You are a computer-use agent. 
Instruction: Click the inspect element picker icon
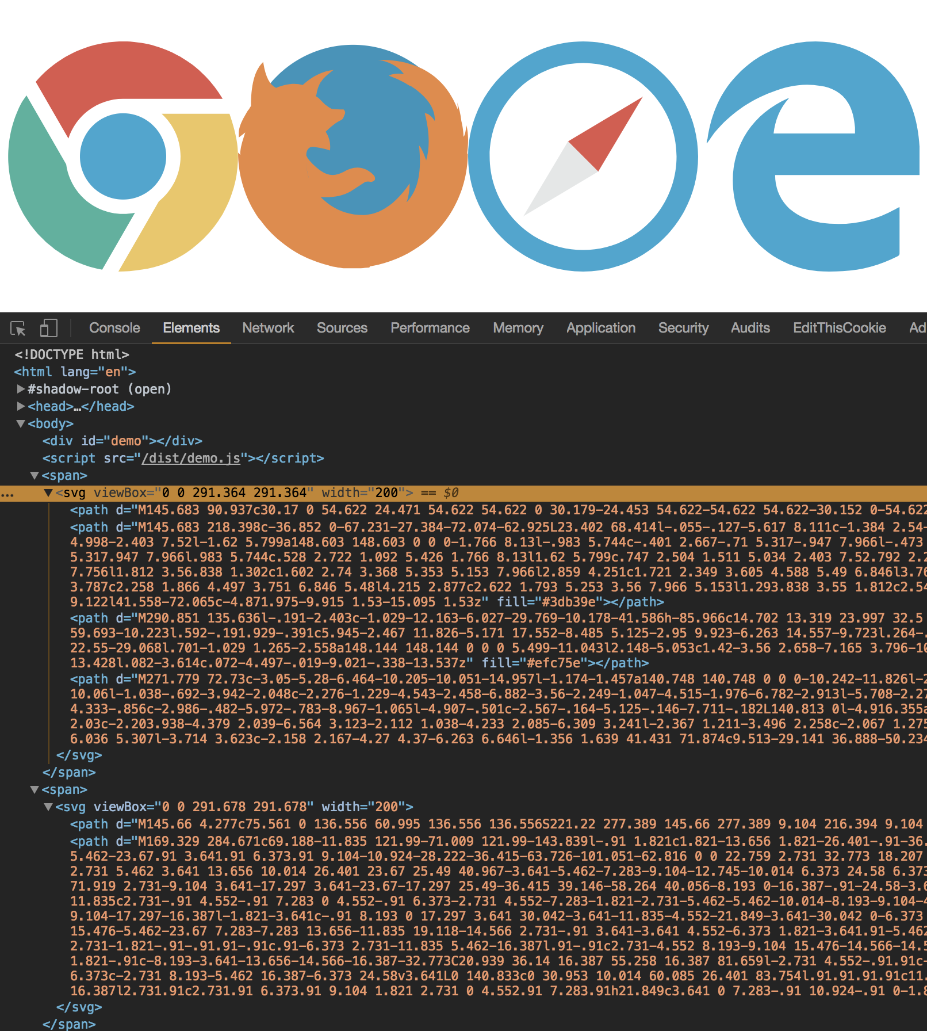pos(18,329)
